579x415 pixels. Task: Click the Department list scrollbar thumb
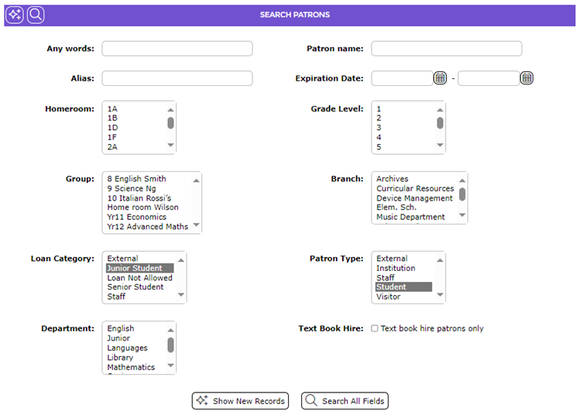pyautogui.click(x=170, y=345)
